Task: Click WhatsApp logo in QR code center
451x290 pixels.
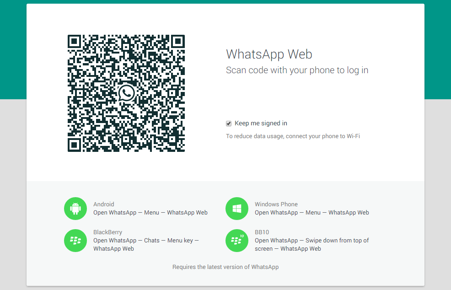Action: click(x=126, y=93)
